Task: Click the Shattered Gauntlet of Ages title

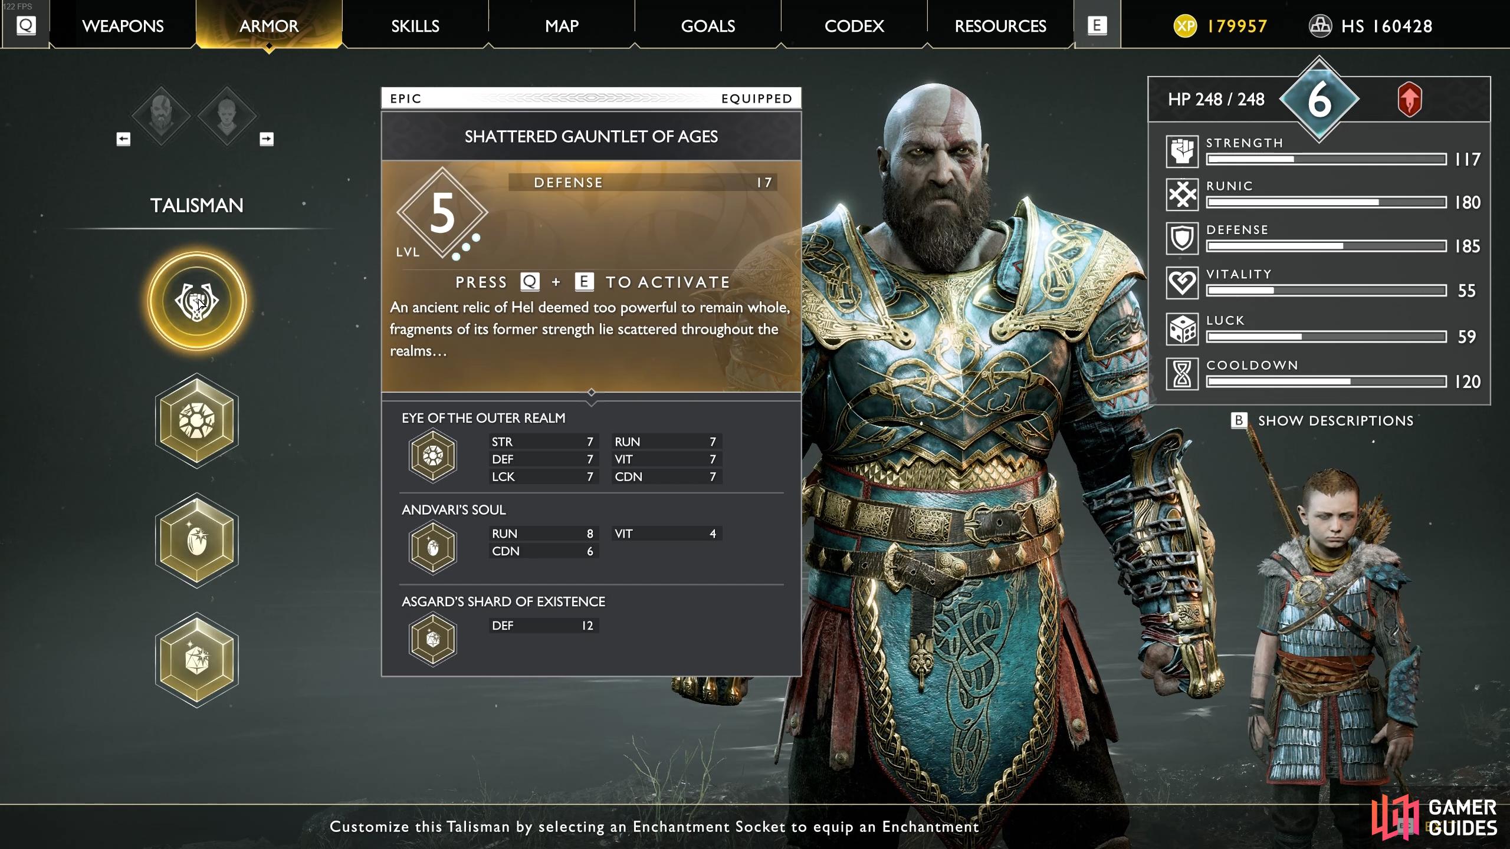Action: tap(591, 137)
